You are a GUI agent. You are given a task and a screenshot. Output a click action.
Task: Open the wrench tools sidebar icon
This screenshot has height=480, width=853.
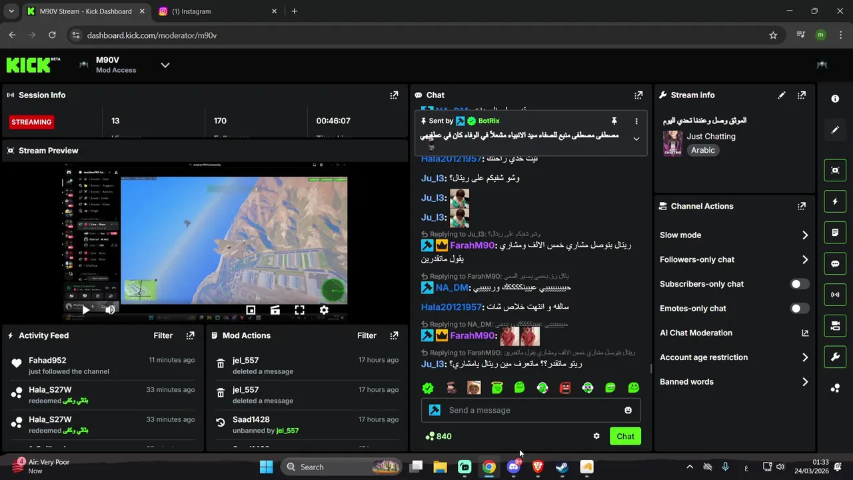(835, 357)
